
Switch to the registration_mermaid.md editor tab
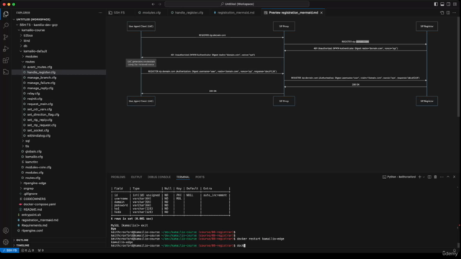point(234,13)
